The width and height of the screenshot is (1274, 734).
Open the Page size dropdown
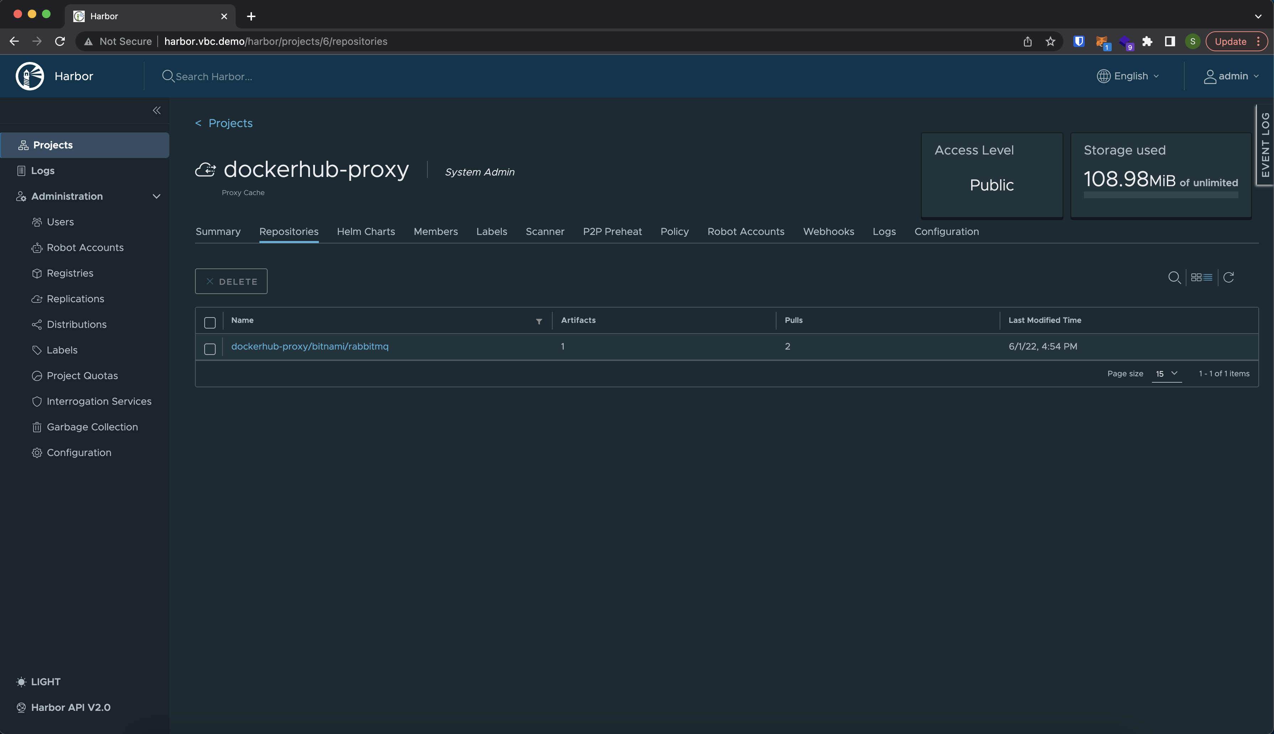point(1167,373)
